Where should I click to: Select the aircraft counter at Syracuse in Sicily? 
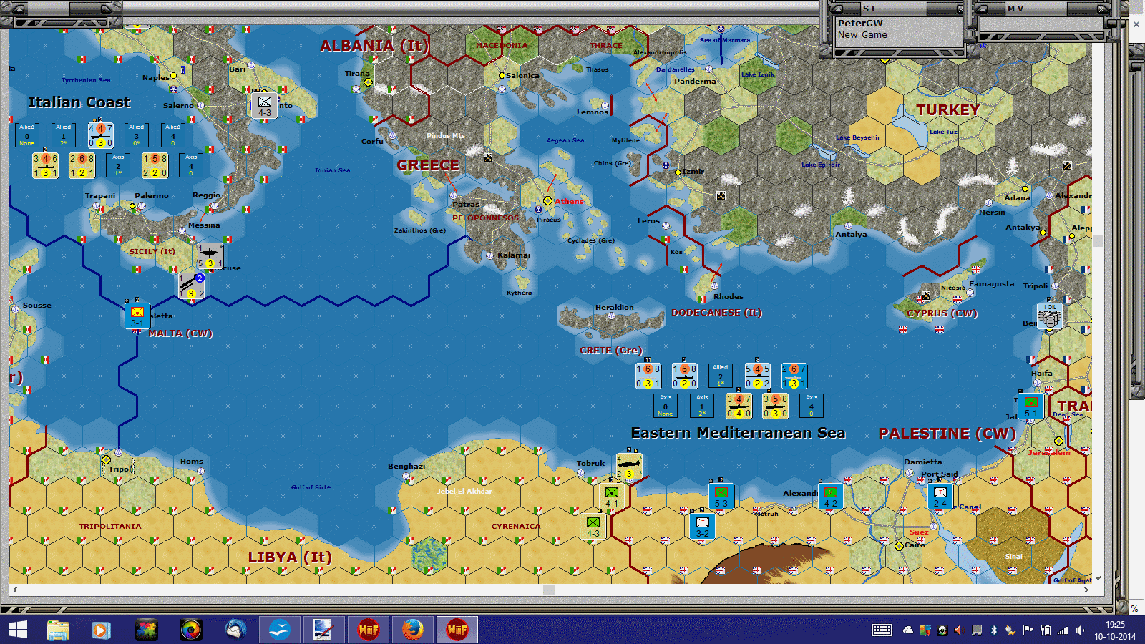click(x=210, y=256)
